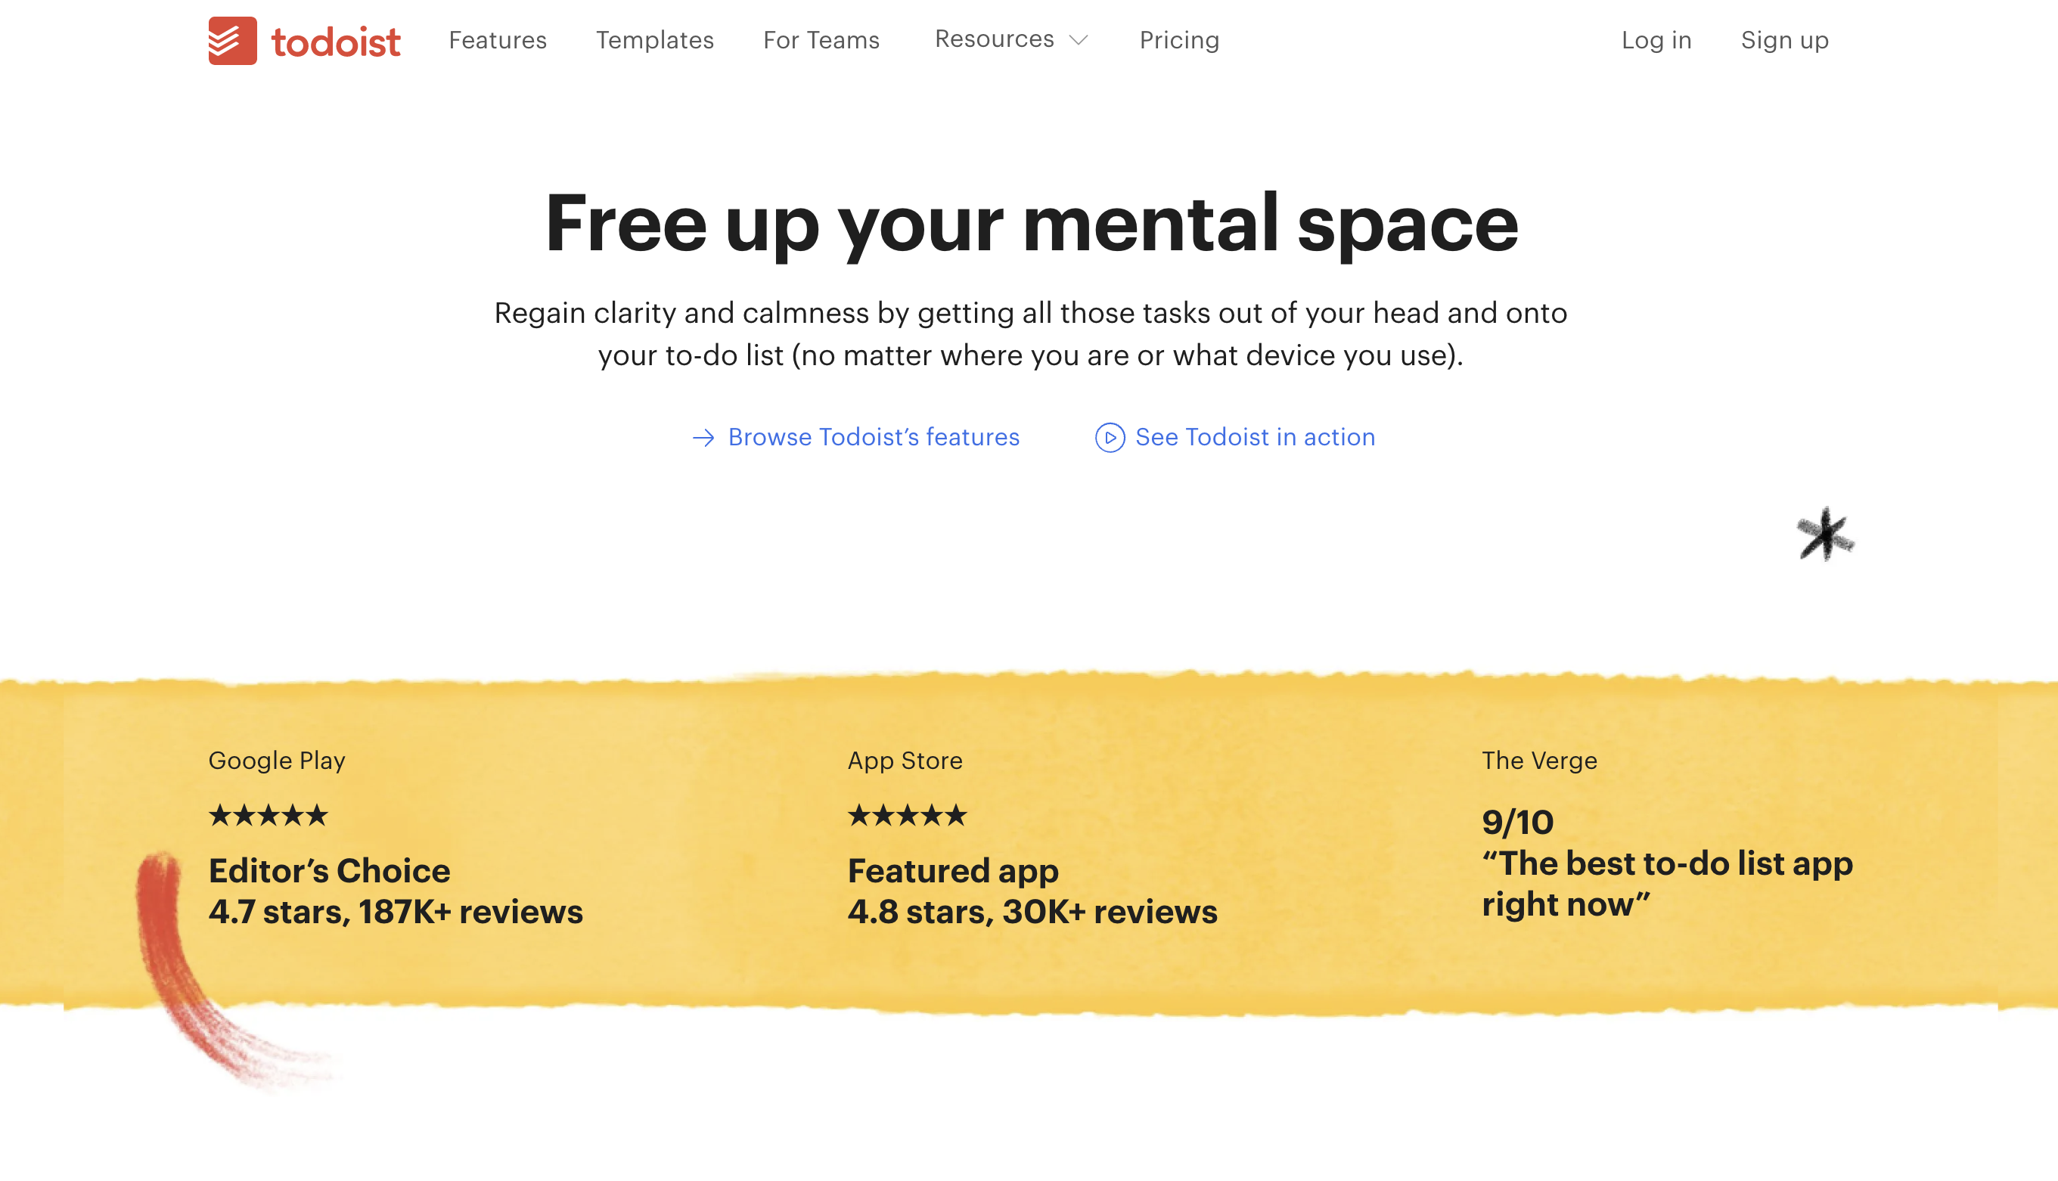2058x1181 pixels.
Task: Click the Features navigation menu item
Action: pos(498,39)
